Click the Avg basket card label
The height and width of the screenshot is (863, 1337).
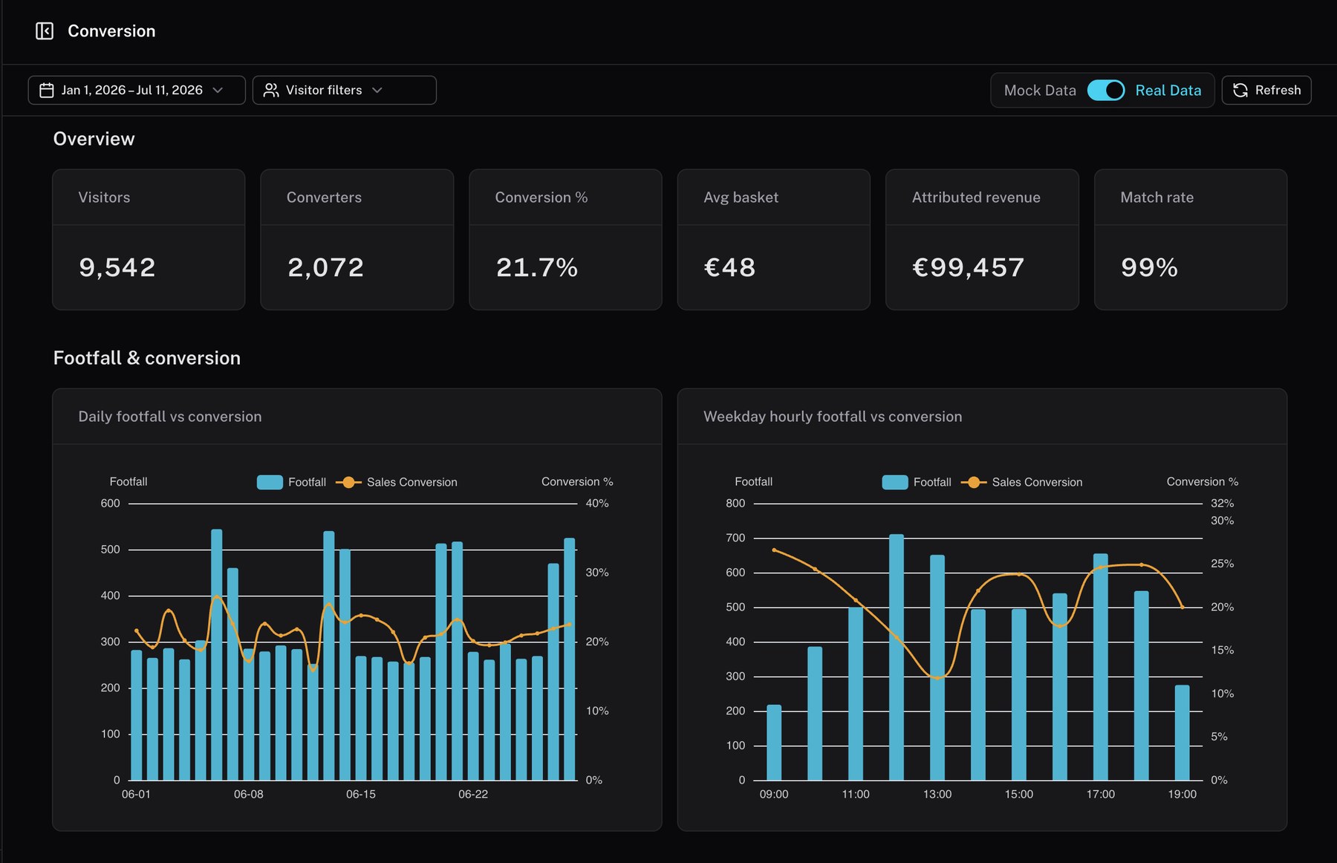(741, 198)
